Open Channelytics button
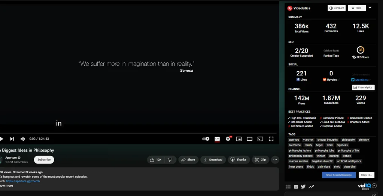 click(363, 87)
